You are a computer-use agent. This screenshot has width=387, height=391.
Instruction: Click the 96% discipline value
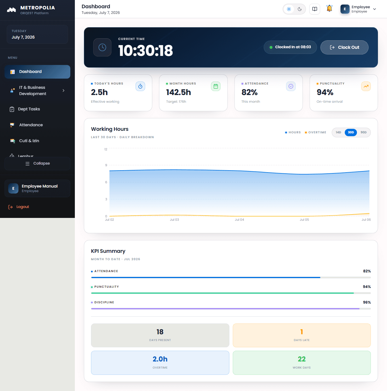pyautogui.click(x=367, y=302)
